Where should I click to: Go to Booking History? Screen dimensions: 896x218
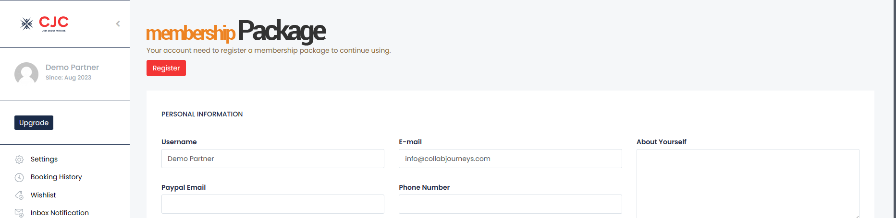tap(56, 177)
